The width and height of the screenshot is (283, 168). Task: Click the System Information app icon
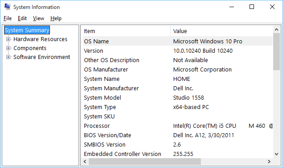[x=8, y=7]
